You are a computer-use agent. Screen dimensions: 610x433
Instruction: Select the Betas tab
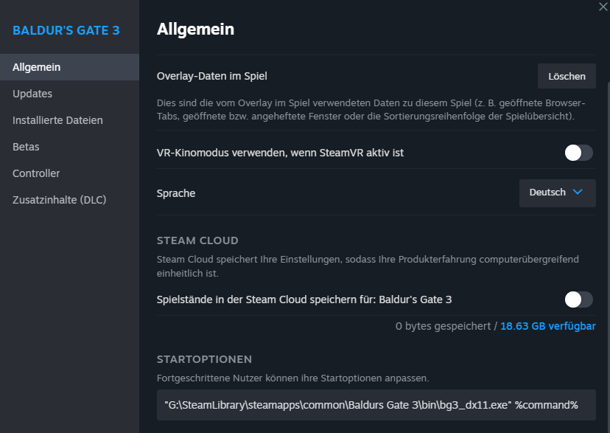tap(26, 147)
